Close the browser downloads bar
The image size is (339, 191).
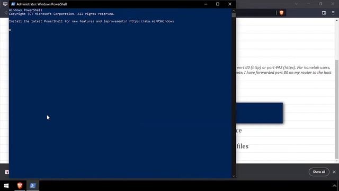click(x=334, y=172)
